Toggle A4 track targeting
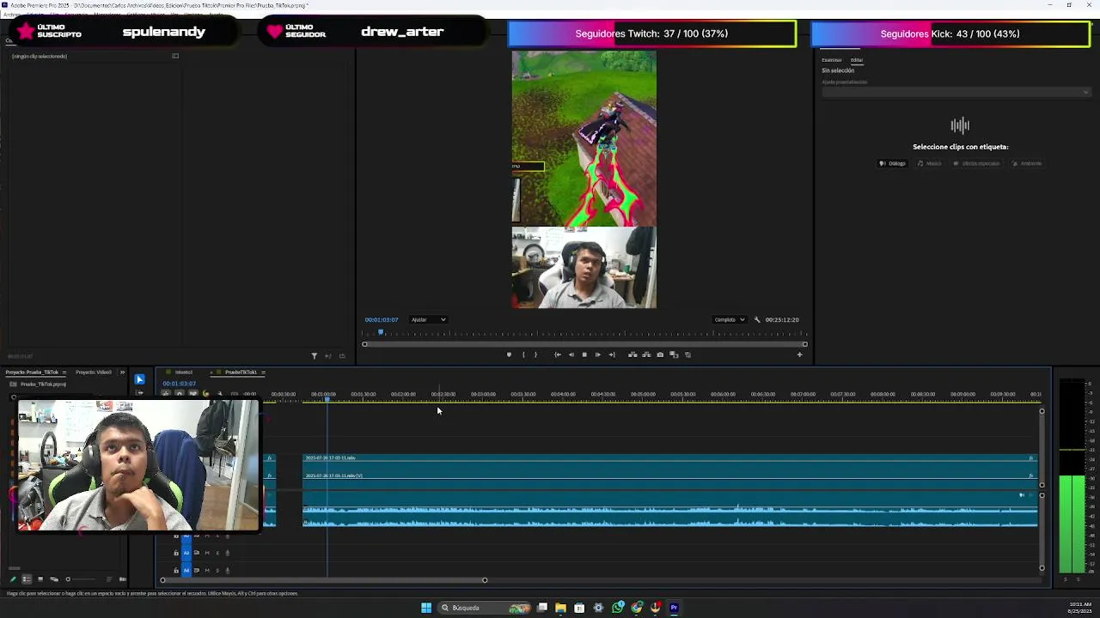Viewport: 1100px width, 618px height. coord(186,571)
